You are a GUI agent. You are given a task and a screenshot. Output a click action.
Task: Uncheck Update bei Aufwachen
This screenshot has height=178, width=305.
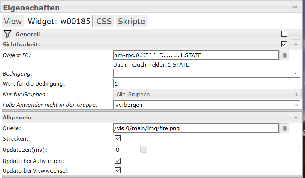coord(118,160)
